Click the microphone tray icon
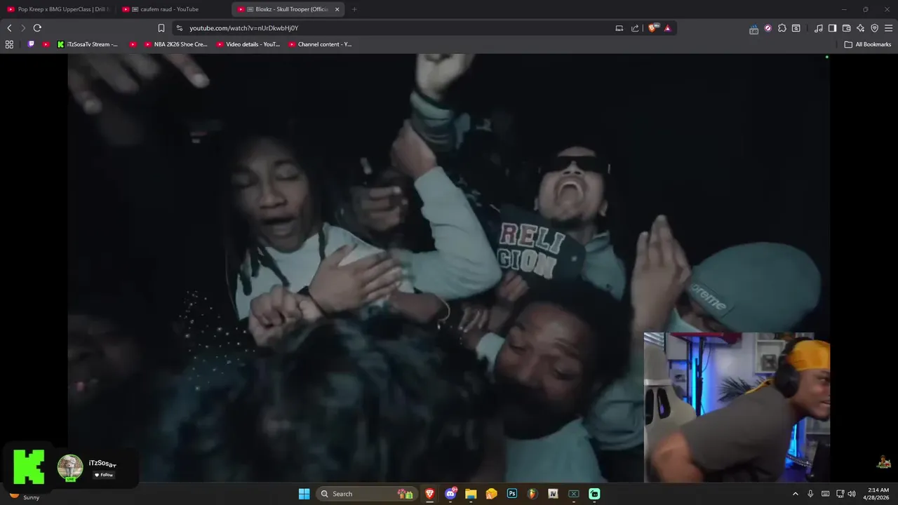 click(810, 494)
